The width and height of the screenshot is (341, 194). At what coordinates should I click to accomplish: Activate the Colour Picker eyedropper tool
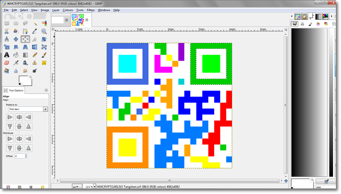35,31
